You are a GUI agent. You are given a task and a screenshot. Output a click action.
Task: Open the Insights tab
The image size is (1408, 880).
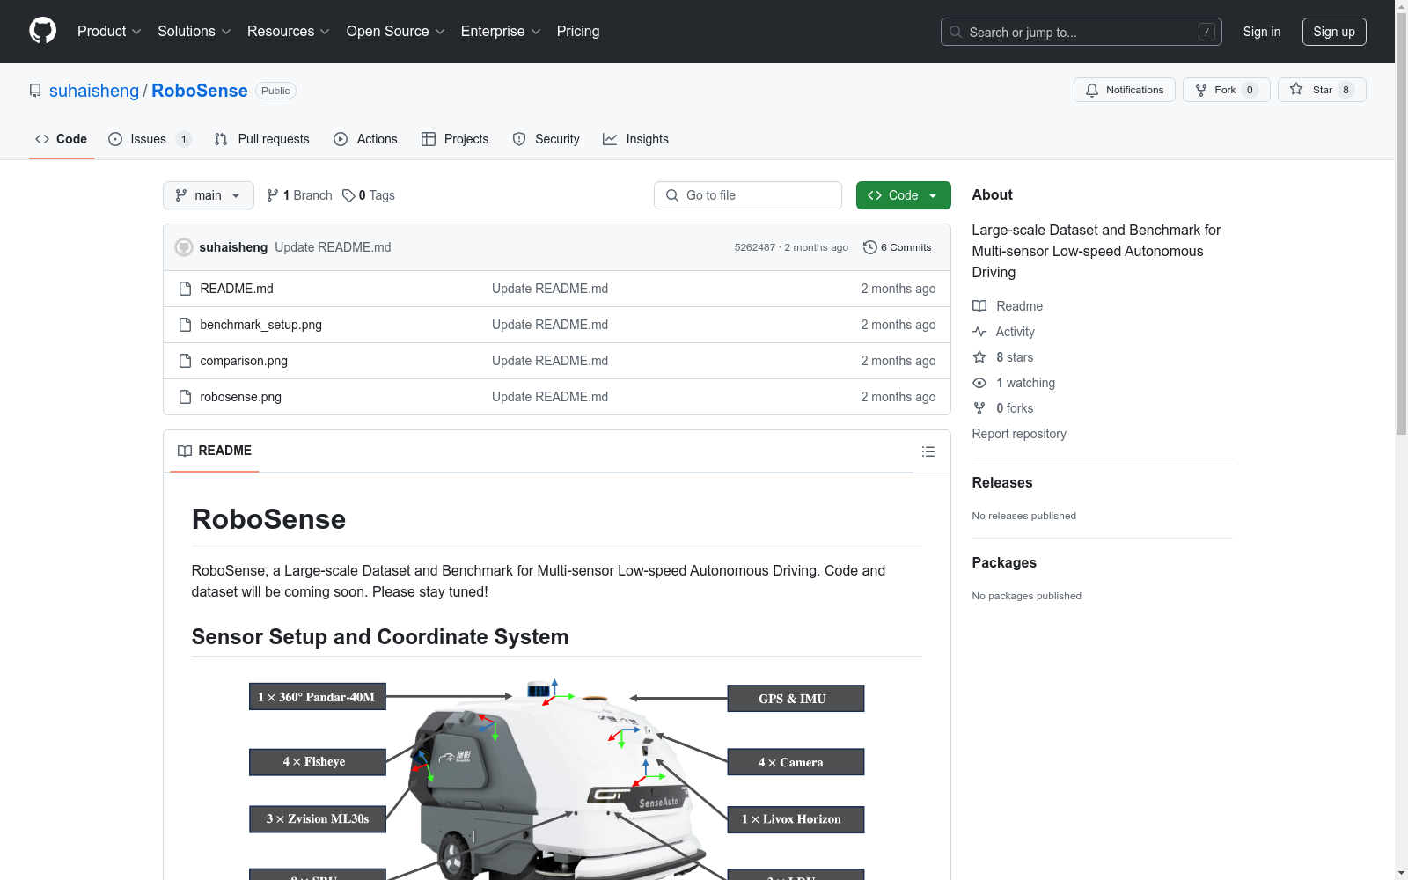(x=635, y=139)
